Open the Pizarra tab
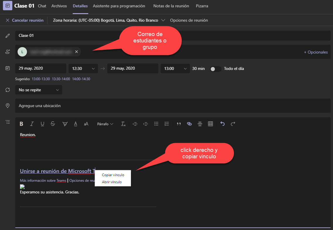The height and width of the screenshot is (230, 333). pos(202,6)
